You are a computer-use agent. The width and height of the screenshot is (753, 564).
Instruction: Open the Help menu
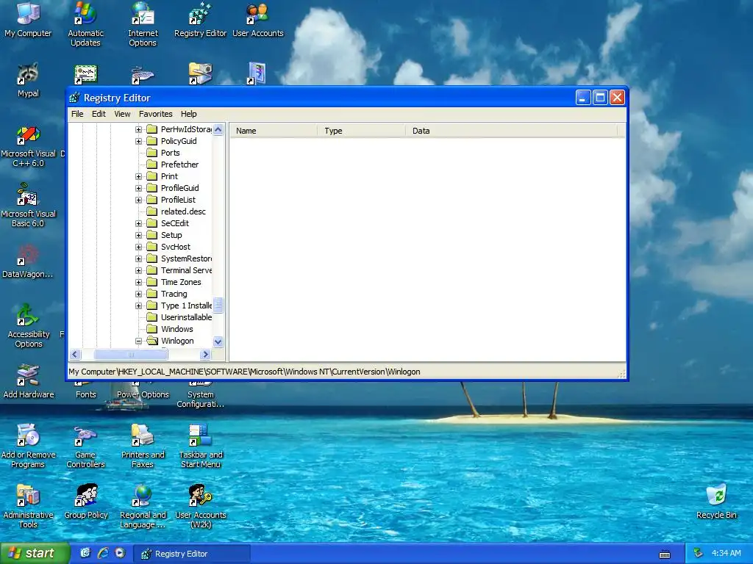tap(188, 114)
